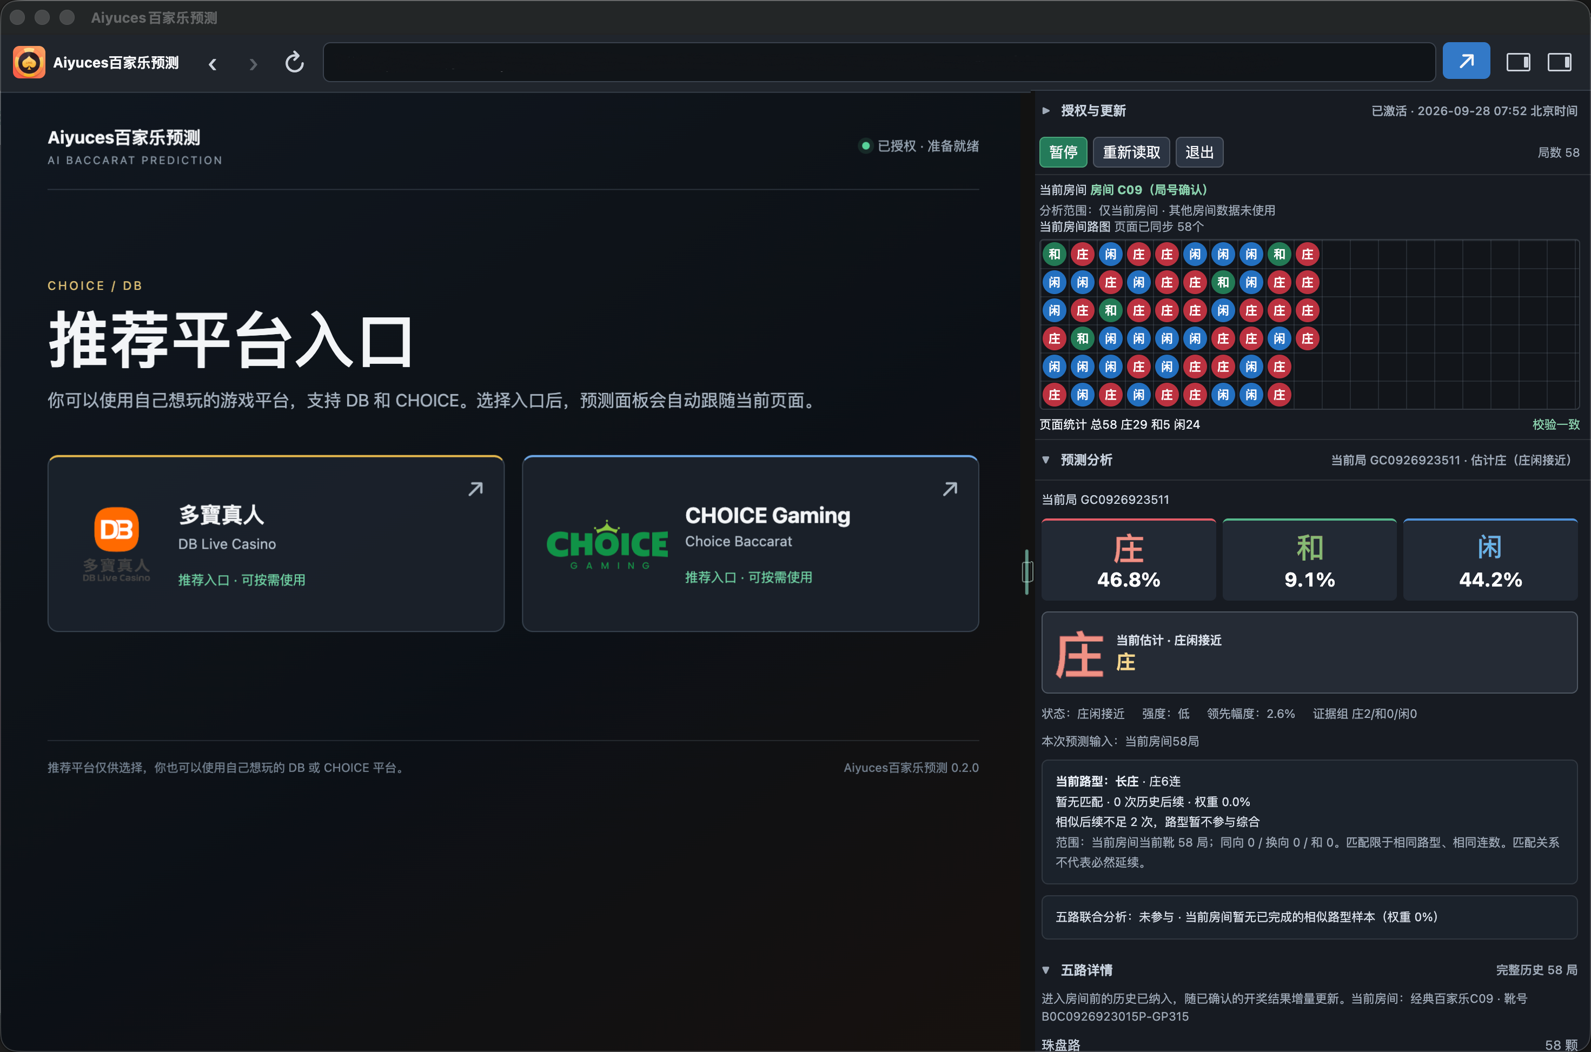Click the 珠盘路 label
The height and width of the screenshot is (1052, 1591).
1061,1044
